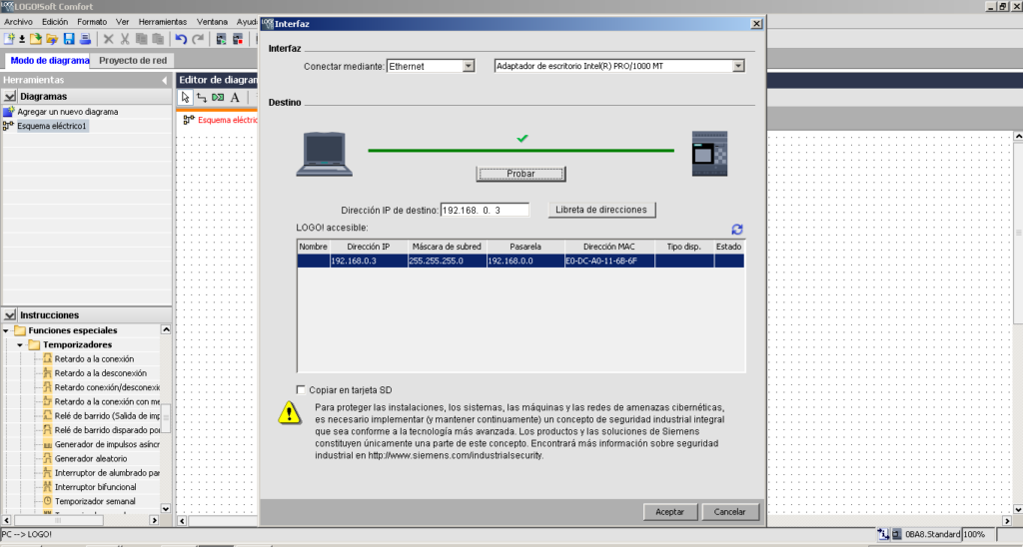Click the yellow Open file icon with green arrow

coord(36,39)
